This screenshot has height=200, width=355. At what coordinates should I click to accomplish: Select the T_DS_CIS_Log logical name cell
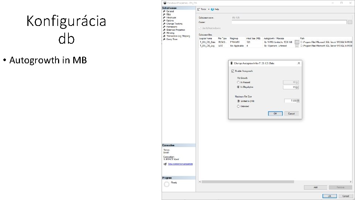click(207, 46)
